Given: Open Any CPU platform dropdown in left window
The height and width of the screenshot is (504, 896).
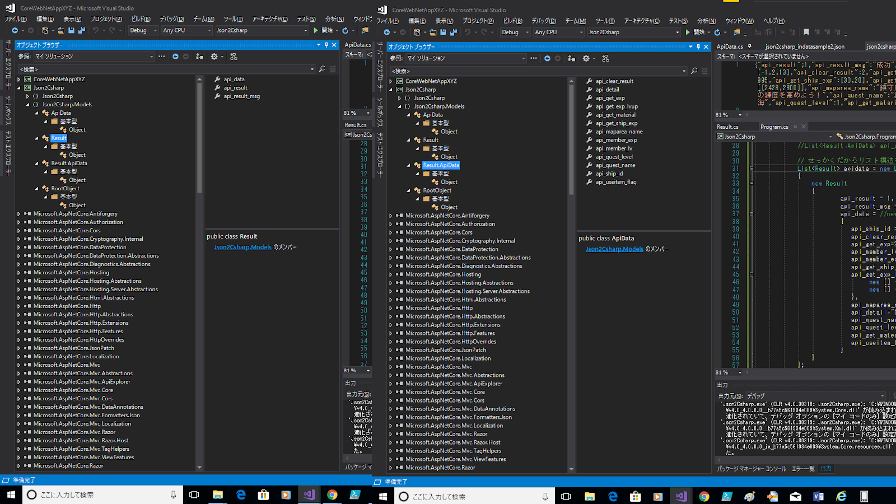Looking at the screenshot, I should click(186, 30).
